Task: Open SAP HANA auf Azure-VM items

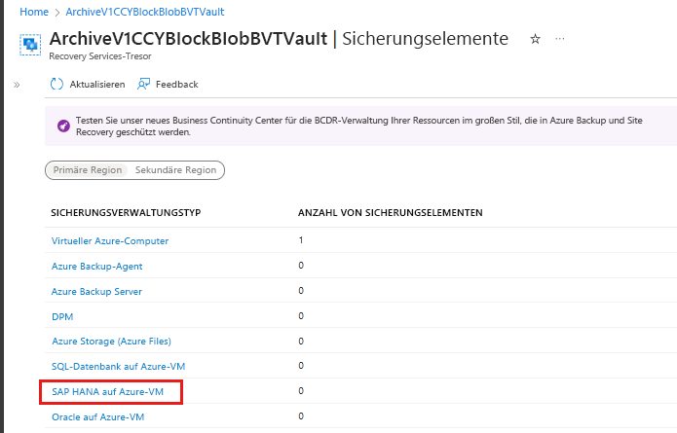Action: click(107, 391)
